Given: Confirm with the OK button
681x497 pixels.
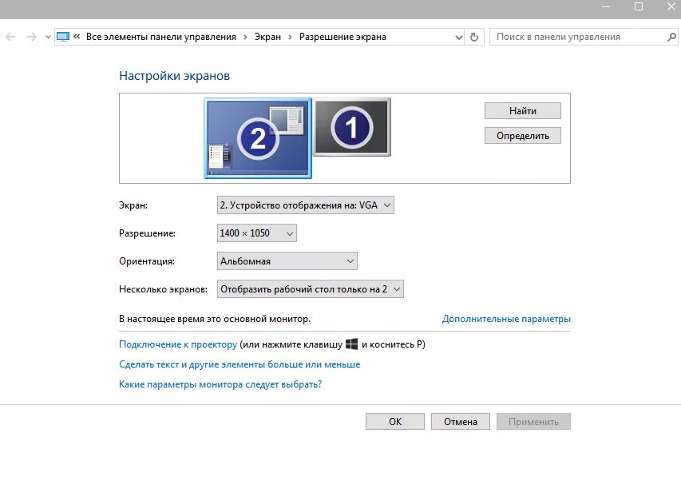Looking at the screenshot, I should point(395,421).
